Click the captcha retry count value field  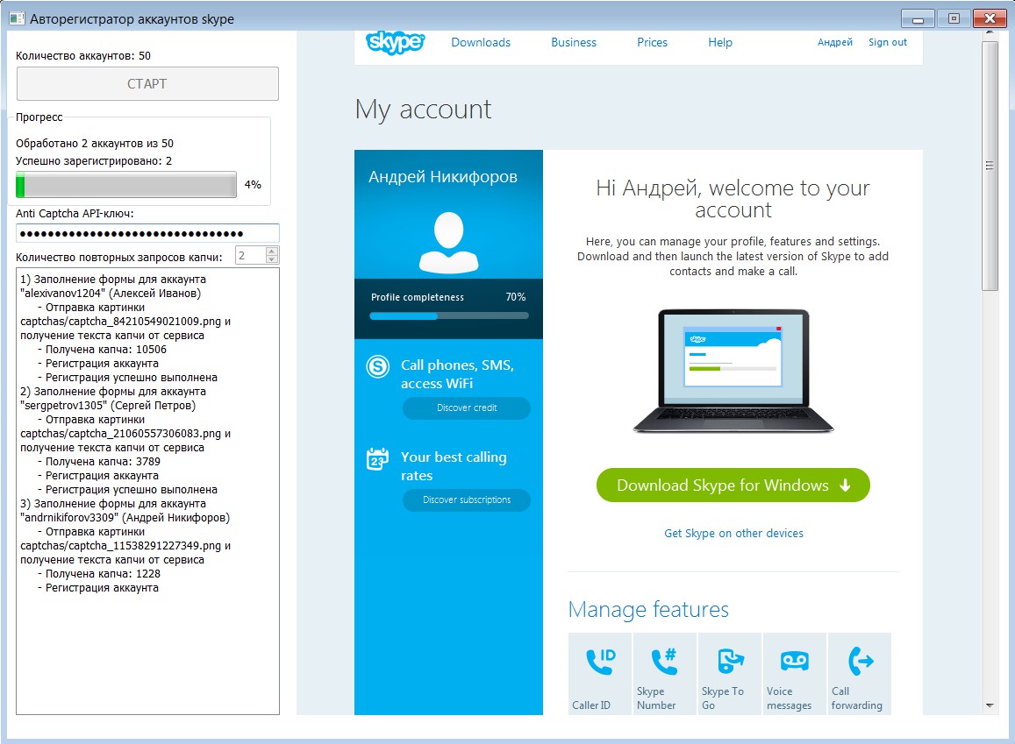pyautogui.click(x=251, y=255)
